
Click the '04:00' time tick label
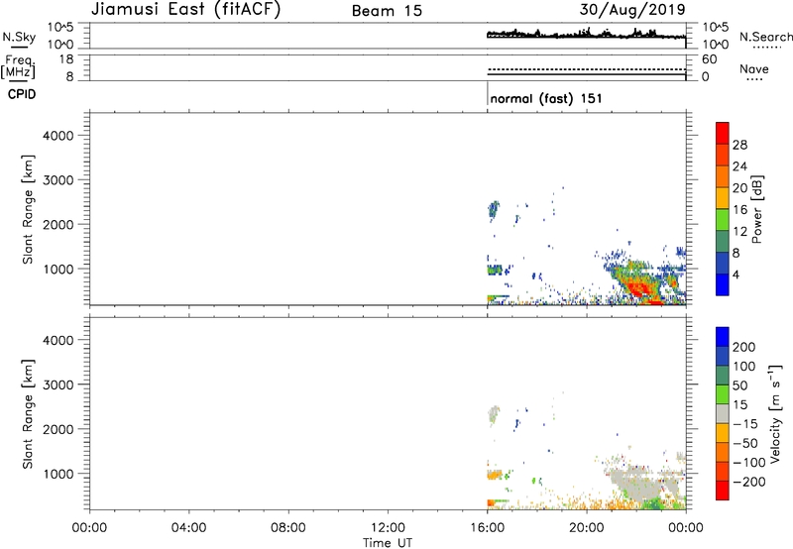188,528
